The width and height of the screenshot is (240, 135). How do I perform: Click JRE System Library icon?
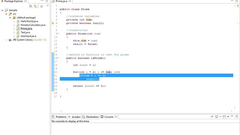10,40
